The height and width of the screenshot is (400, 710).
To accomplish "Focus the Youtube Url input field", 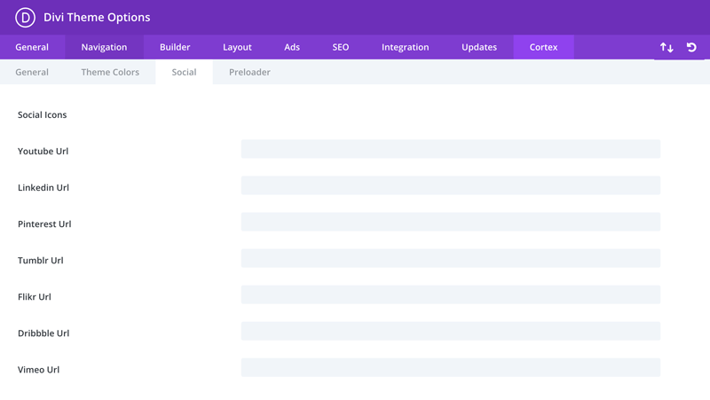I will [451, 149].
